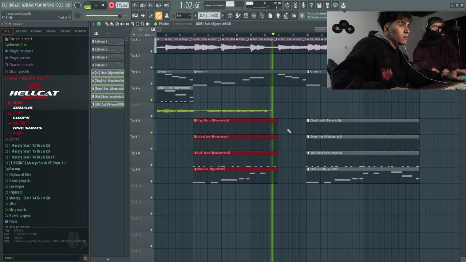
Task: Open the FILE menu
Action: click(4, 5)
